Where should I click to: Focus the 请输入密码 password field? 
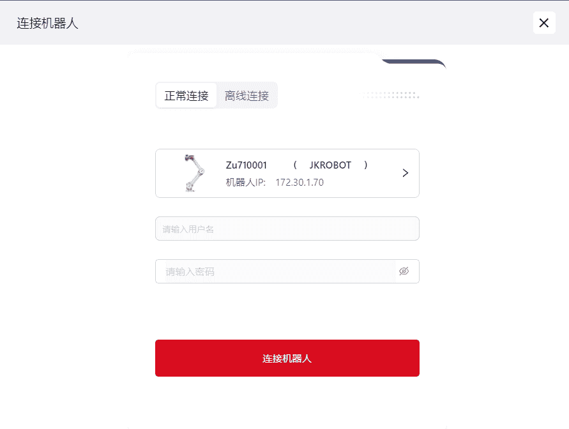click(278, 271)
